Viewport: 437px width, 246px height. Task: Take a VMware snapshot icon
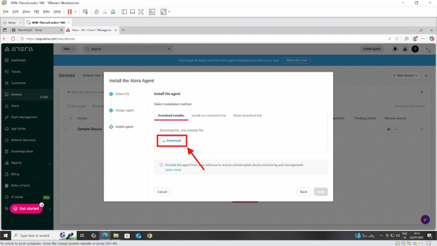tap(96, 12)
